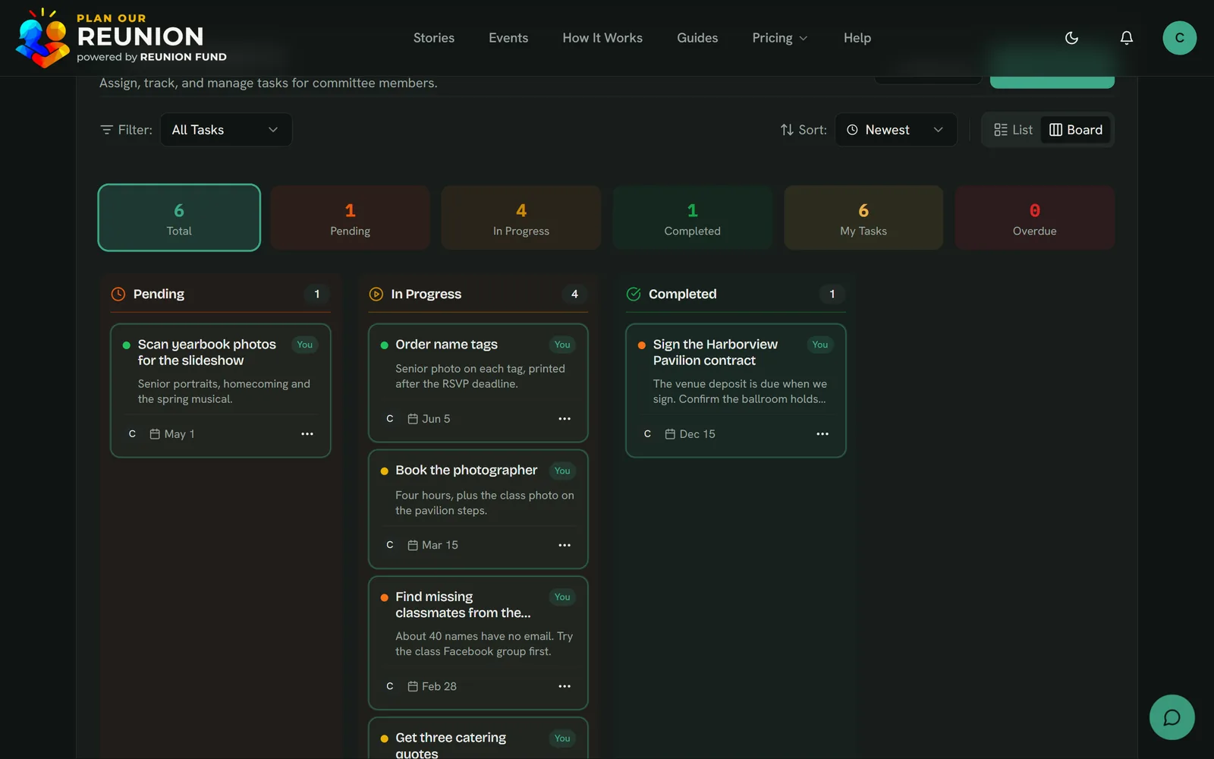The height and width of the screenshot is (759, 1214).
Task: Open options menu for Order name tags card
Action: [565, 419]
